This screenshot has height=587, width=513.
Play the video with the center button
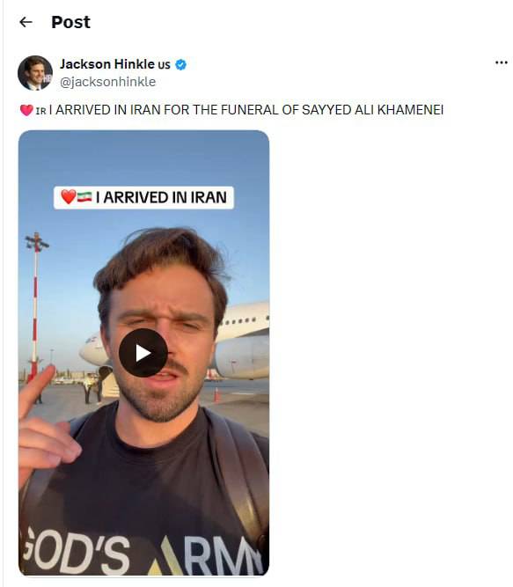pyautogui.click(x=143, y=353)
